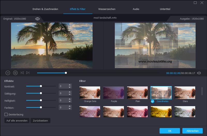Click the Auf alle anwenden button

pyautogui.click(x=17, y=121)
